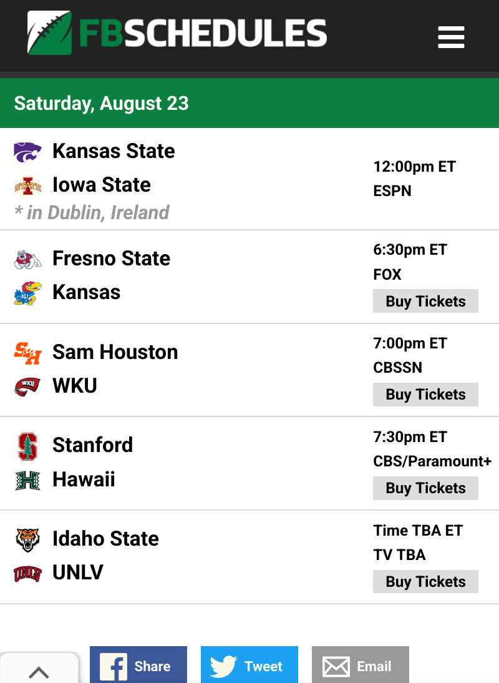Click the Kansas Jayhawks logo
The image size is (499, 683).
point(28,293)
